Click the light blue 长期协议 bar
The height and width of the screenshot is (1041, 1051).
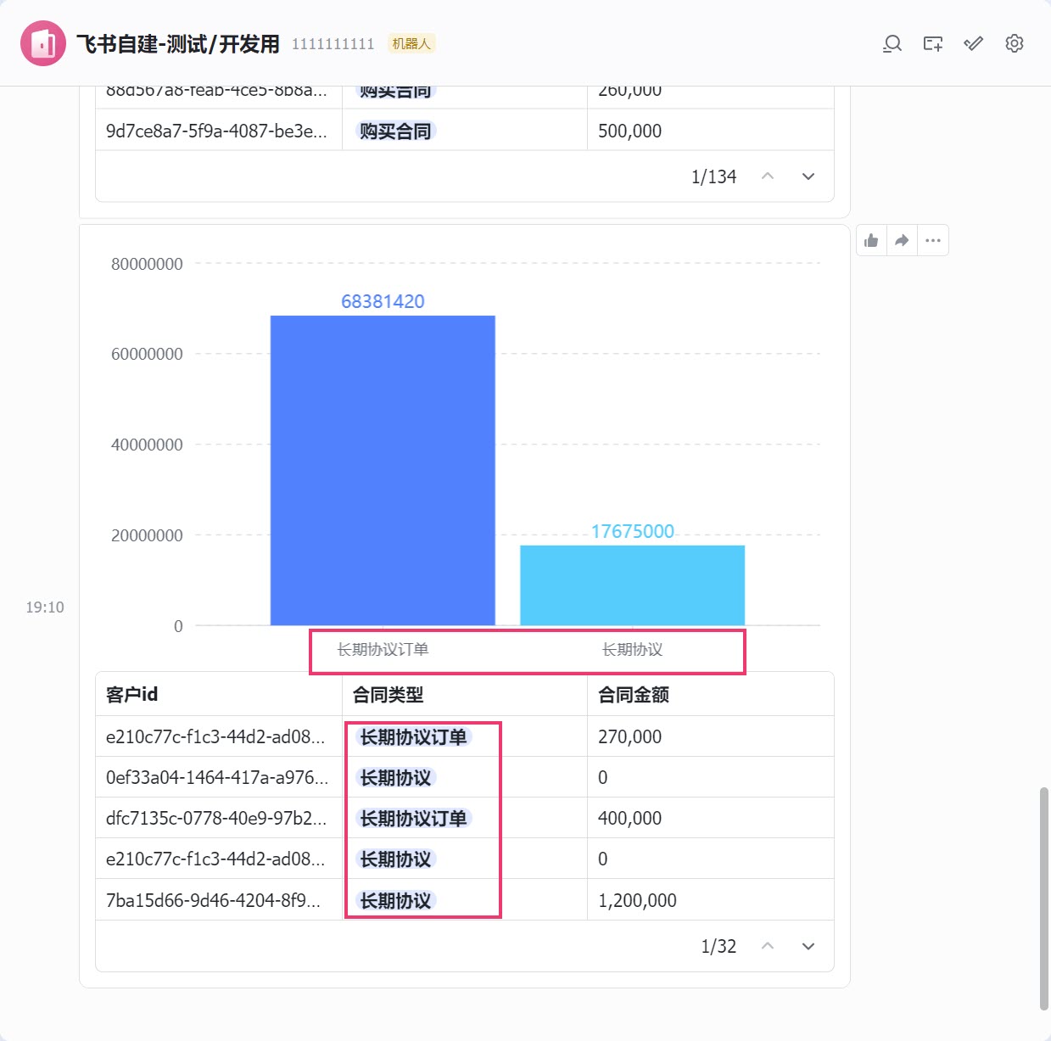coord(633,585)
